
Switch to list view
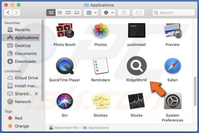click(x=60, y=12)
